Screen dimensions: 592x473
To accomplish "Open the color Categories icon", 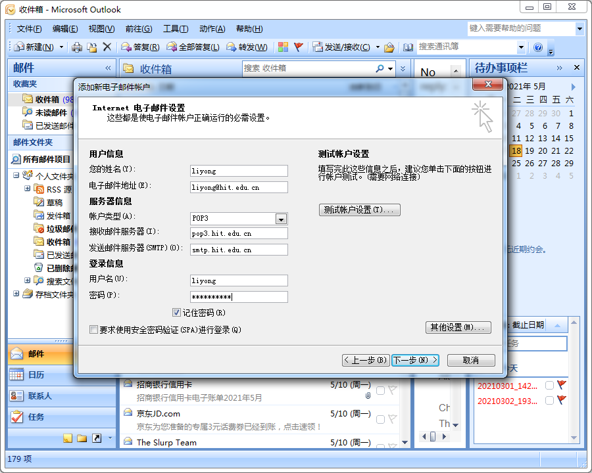I will (x=283, y=47).
